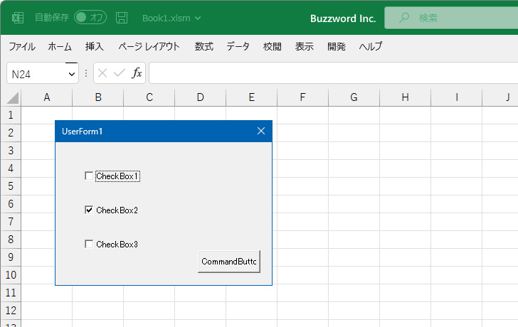The height and width of the screenshot is (327, 518).
Task: Check the CheckBox1 checkbox
Action: click(89, 176)
